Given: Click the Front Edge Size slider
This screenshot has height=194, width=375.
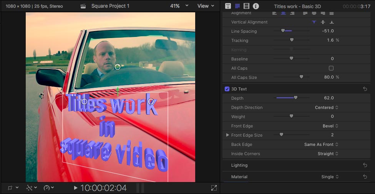Looking at the screenshot, I should [x=291, y=135].
